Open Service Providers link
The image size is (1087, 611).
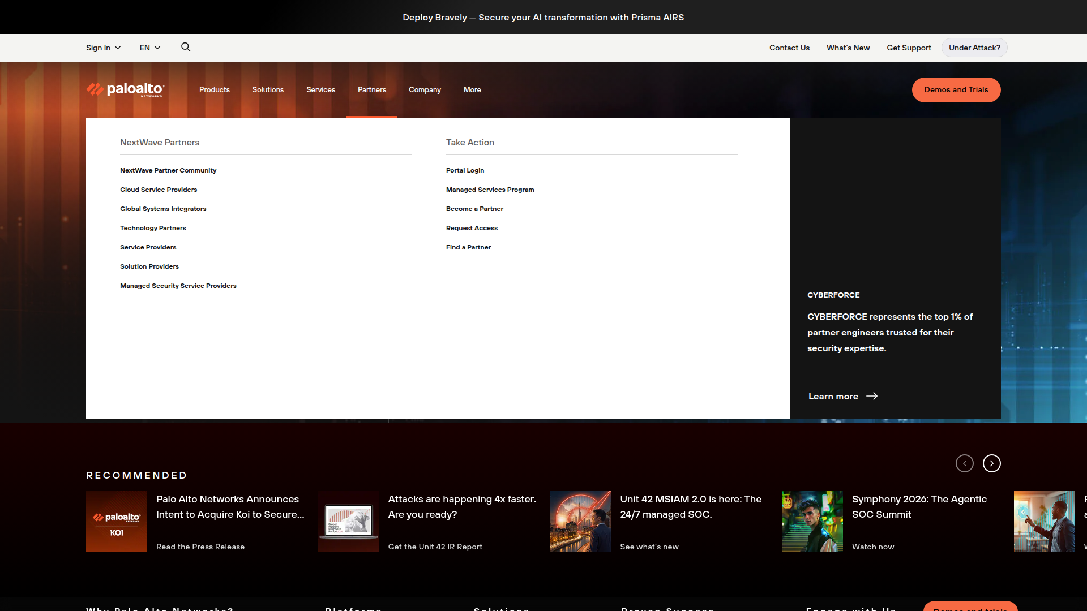pos(148,247)
